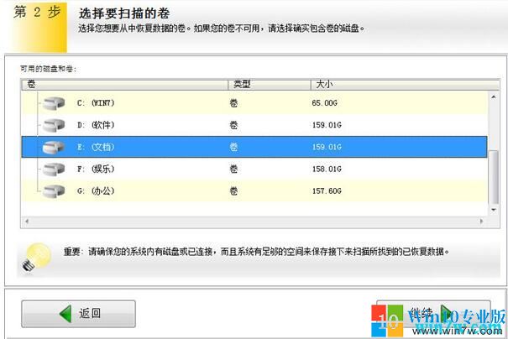The width and height of the screenshot is (508, 339).
Task: Select volume E: (文档)
Action: pyautogui.click(x=254, y=147)
